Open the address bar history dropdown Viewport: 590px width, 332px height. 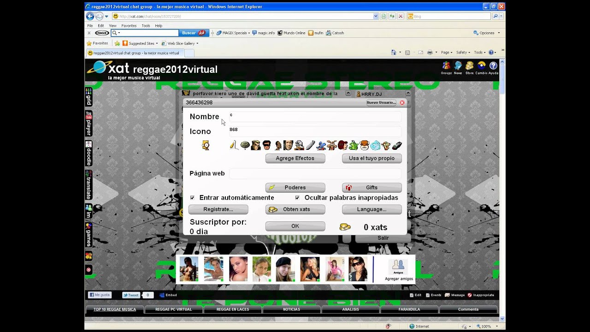point(376,16)
